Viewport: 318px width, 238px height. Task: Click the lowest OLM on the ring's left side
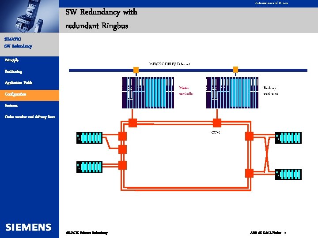point(122,165)
